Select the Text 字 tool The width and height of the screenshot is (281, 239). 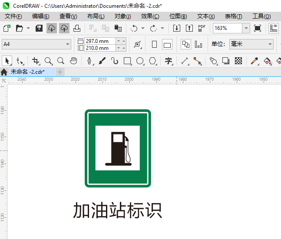[x=169, y=61]
